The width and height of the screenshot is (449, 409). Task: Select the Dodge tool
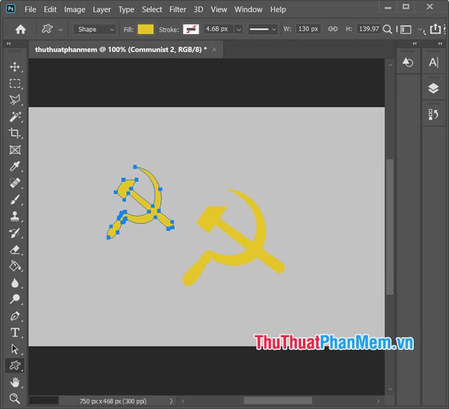pyautogui.click(x=15, y=299)
